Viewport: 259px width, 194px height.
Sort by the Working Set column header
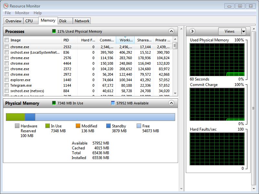tap(125, 40)
